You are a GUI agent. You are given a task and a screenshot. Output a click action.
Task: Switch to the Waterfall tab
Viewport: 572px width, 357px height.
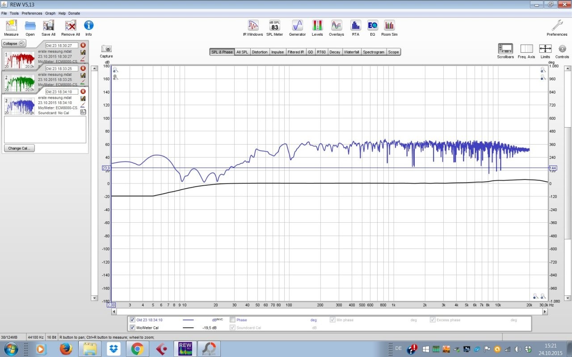(351, 52)
